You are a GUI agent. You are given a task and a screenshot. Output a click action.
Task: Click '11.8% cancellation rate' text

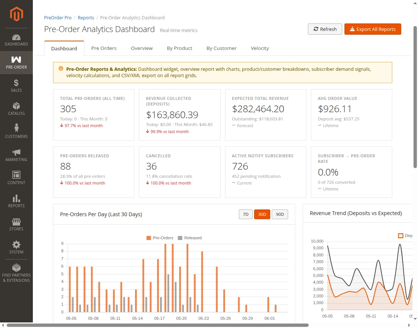169,176
